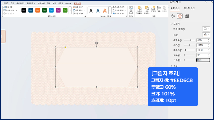The height and width of the screenshot is (120, 214).
Task: Go to the 슬라이드 쇼 tab
Action: pyautogui.click(x=31, y=3)
